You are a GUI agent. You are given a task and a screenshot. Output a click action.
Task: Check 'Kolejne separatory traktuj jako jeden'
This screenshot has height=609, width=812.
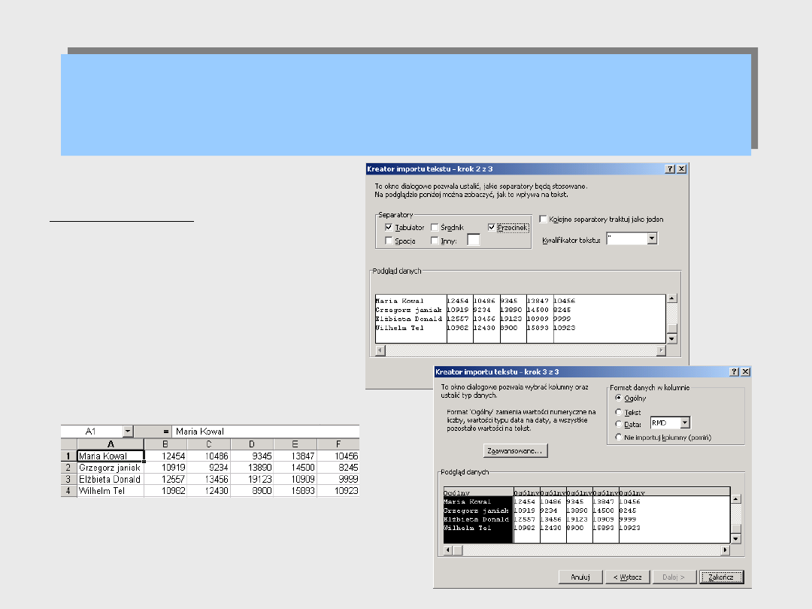click(544, 220)
